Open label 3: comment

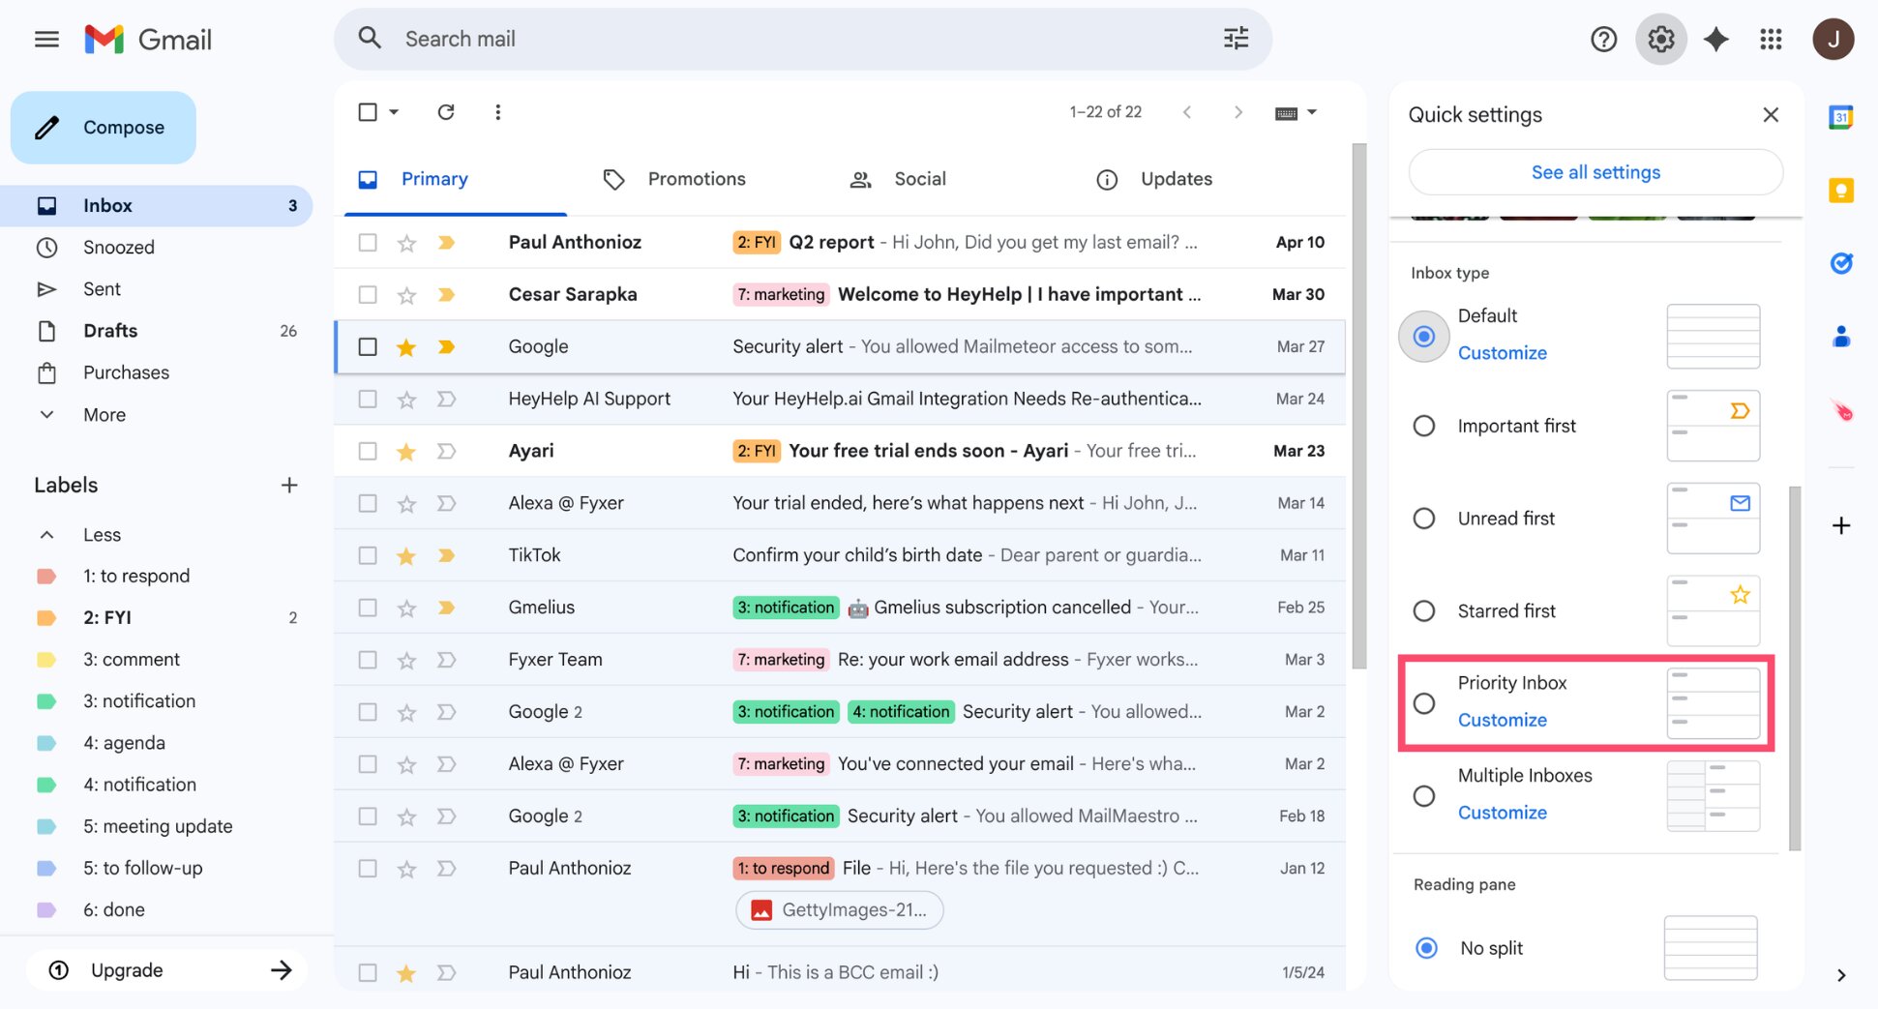[132, 660]
